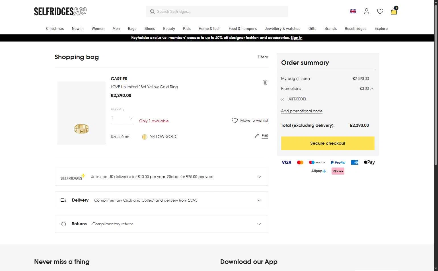Open the account profile icon
Viewport: 438px width, 271px height.
[367, 11]
